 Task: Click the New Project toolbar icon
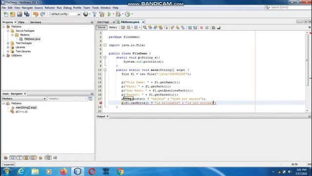tap(13, 14)
